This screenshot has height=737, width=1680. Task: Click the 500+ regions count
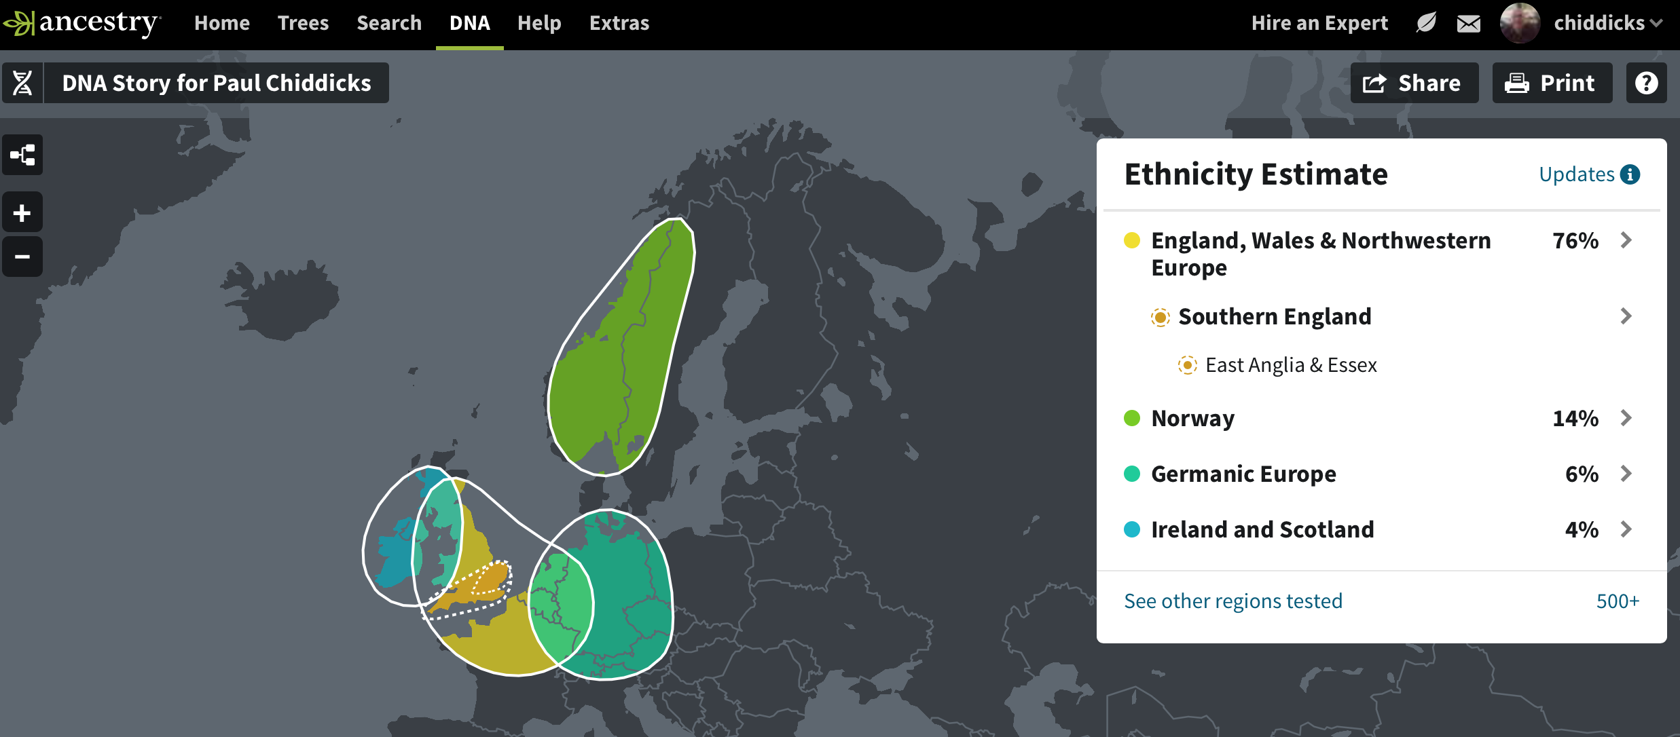[1618, 601]
